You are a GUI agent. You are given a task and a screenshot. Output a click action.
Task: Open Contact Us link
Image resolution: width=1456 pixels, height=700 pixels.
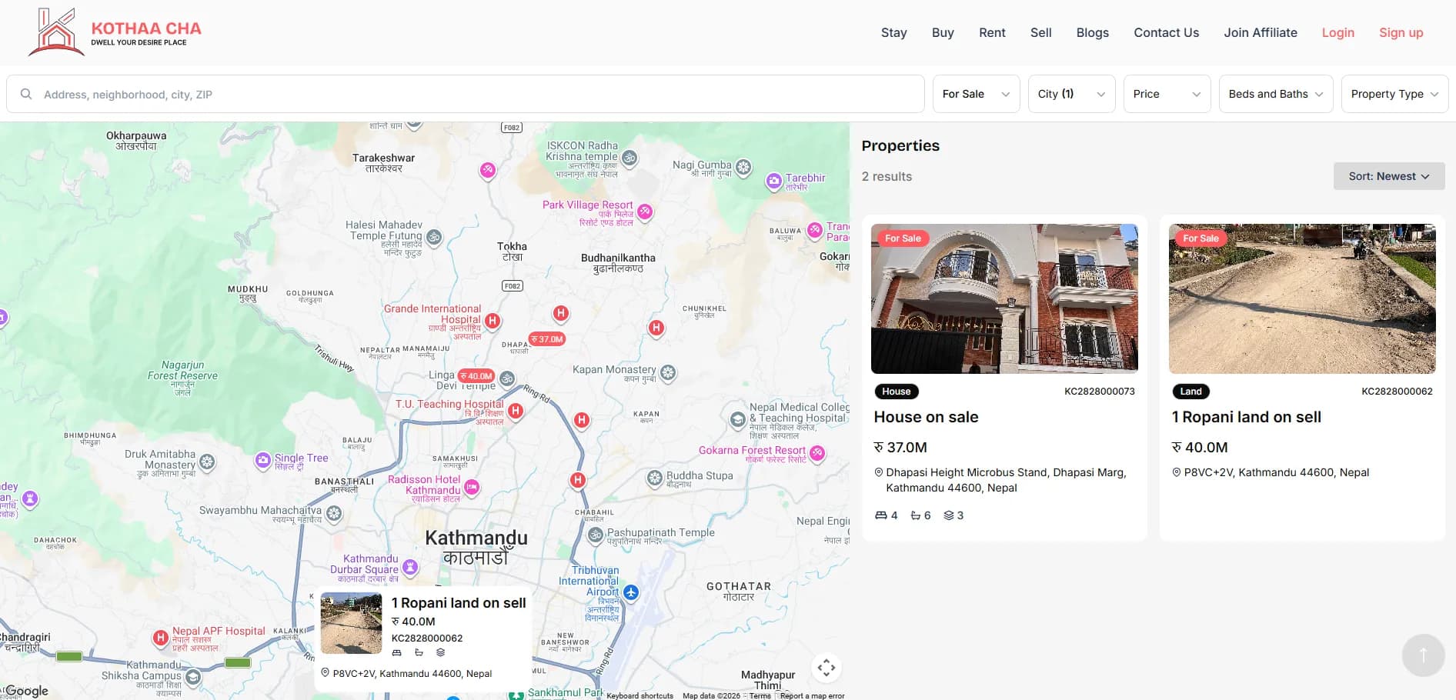(1166, 32)
